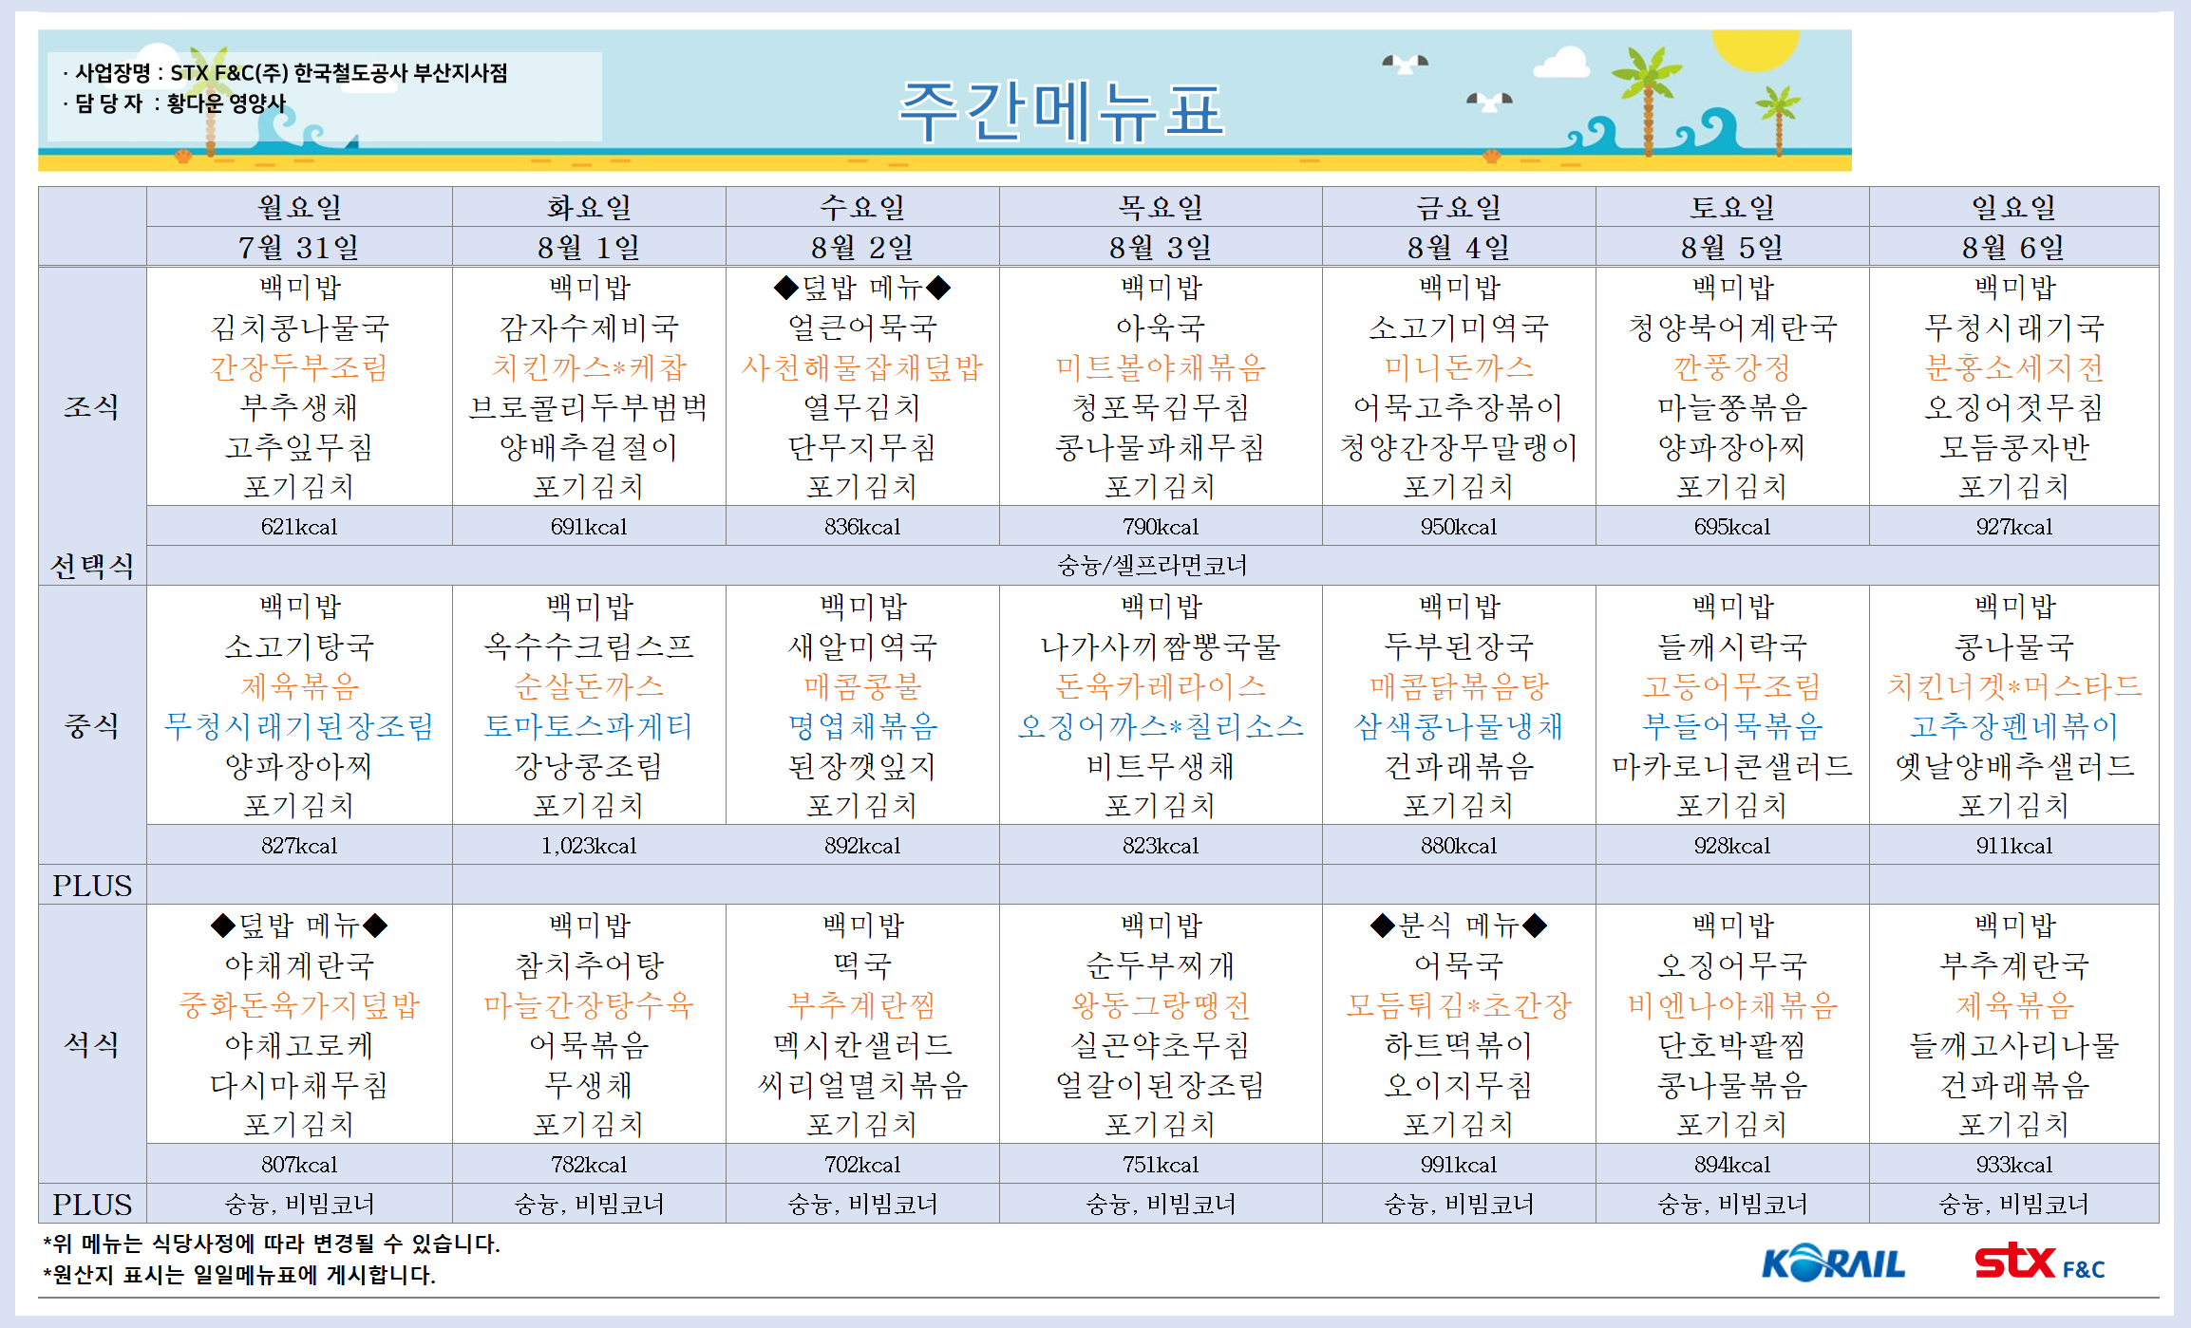
Task: Click the 숭늉/셀프라면코너 row
Action: 1151,566
